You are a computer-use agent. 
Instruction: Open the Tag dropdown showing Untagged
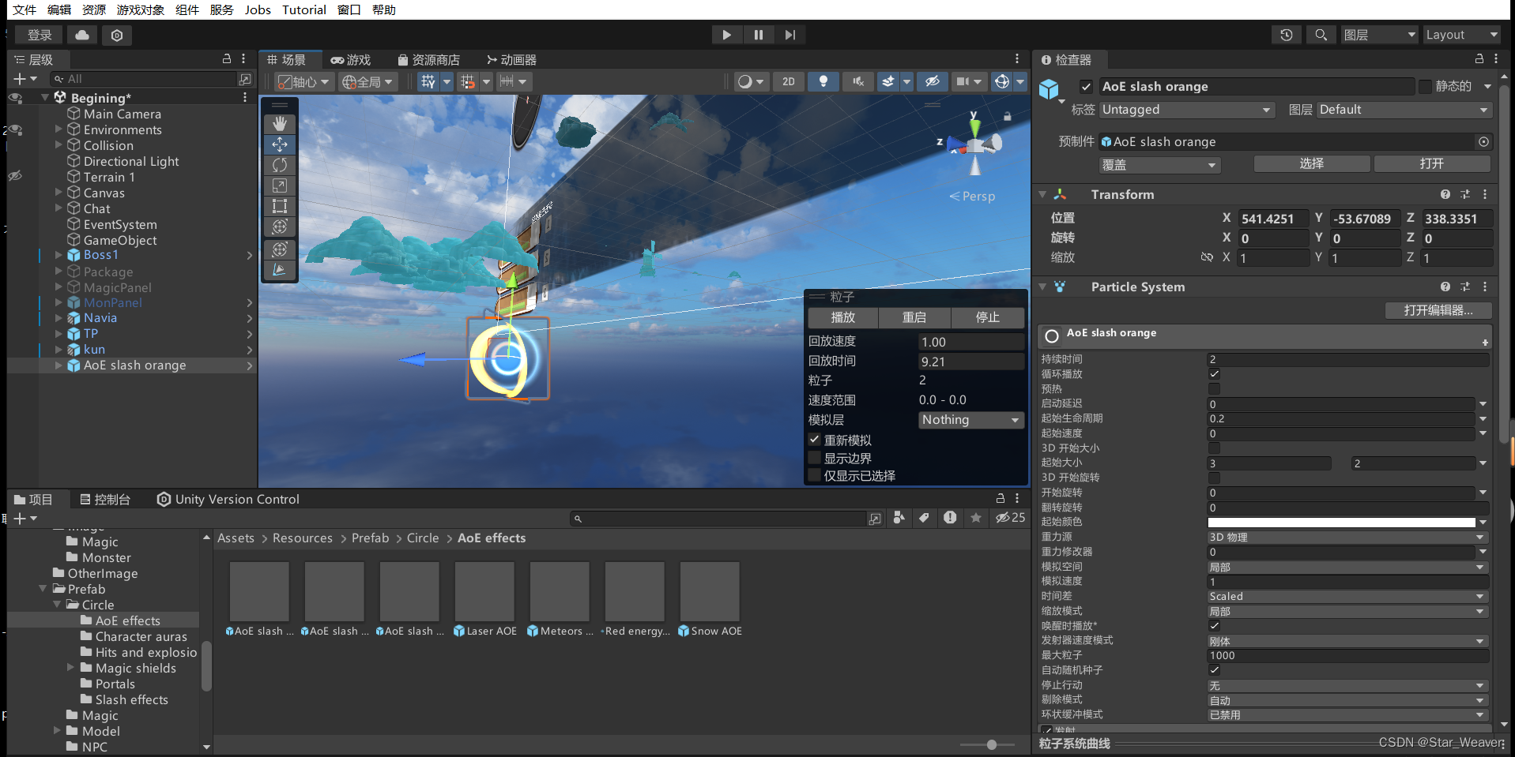1187,110
